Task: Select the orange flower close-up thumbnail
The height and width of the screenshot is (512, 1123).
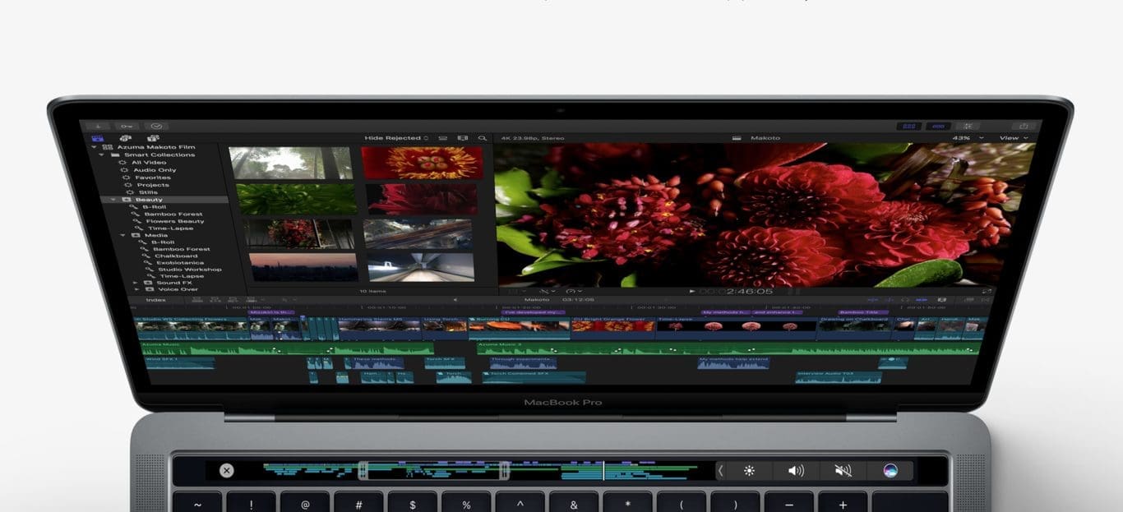Action: [423, 163]
